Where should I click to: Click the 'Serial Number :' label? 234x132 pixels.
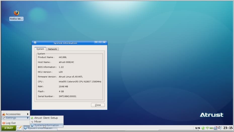(x=46, y=96)
